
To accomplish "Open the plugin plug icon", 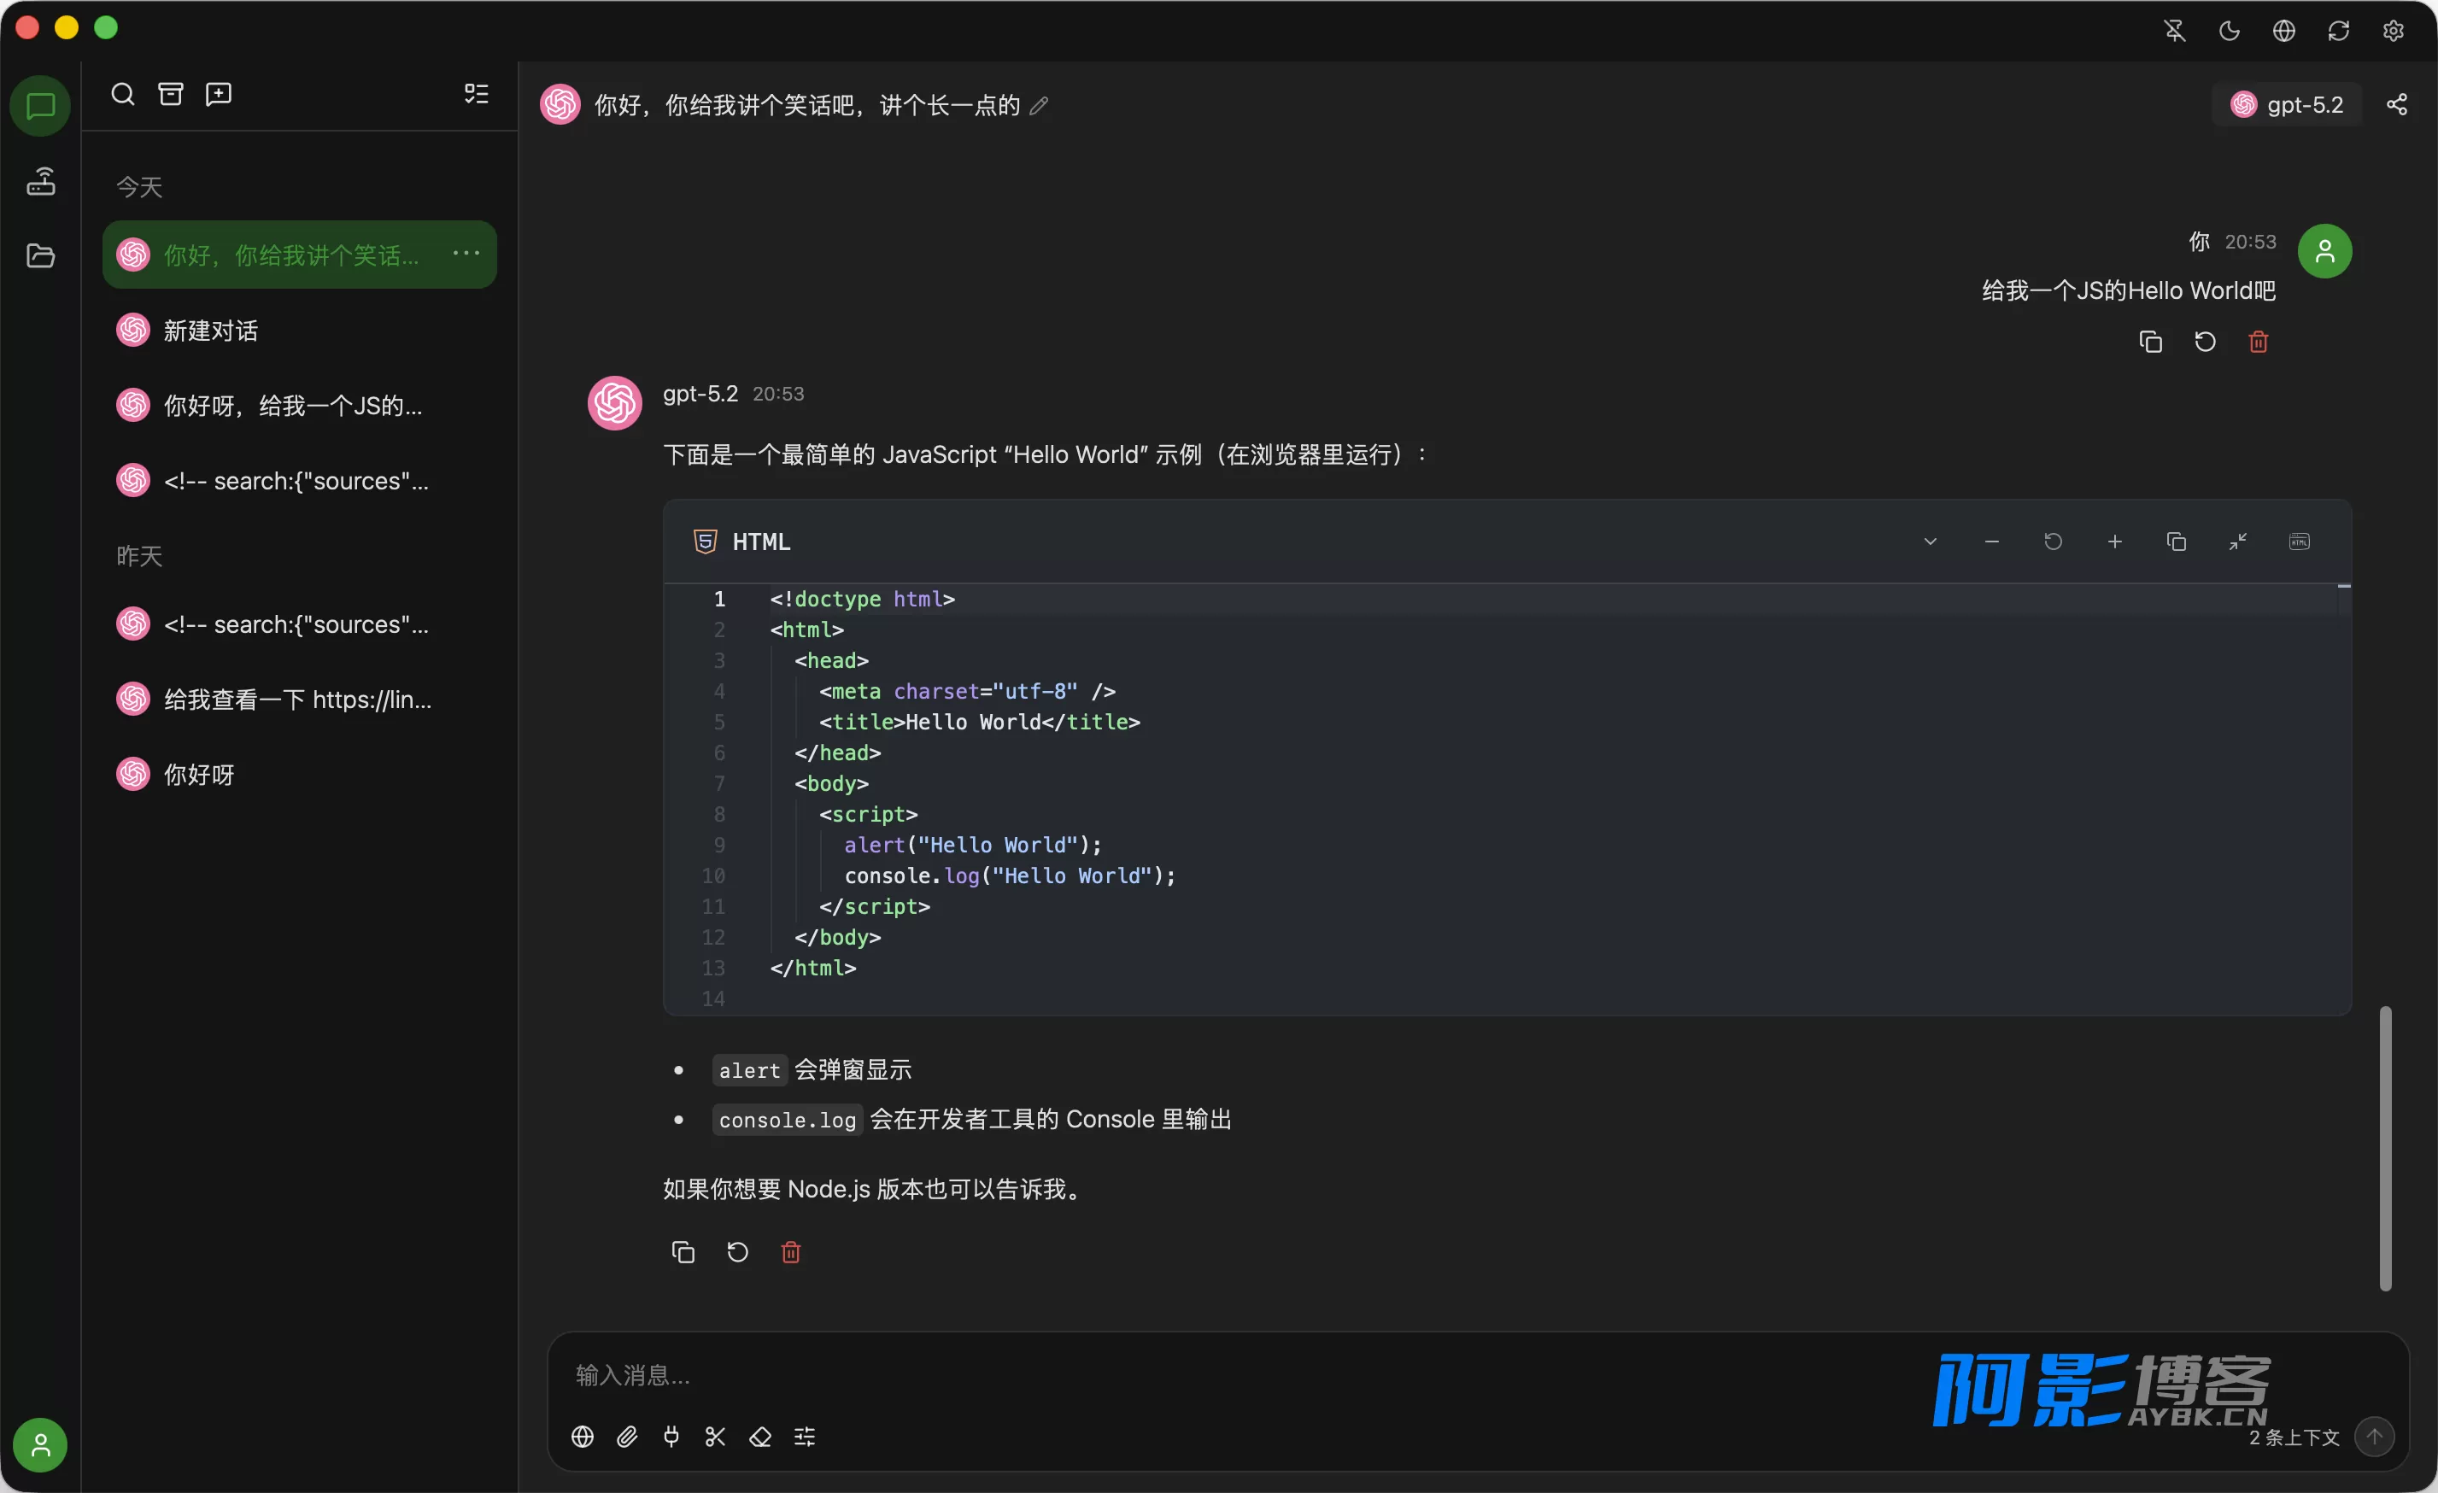I will pos(671,1436).
